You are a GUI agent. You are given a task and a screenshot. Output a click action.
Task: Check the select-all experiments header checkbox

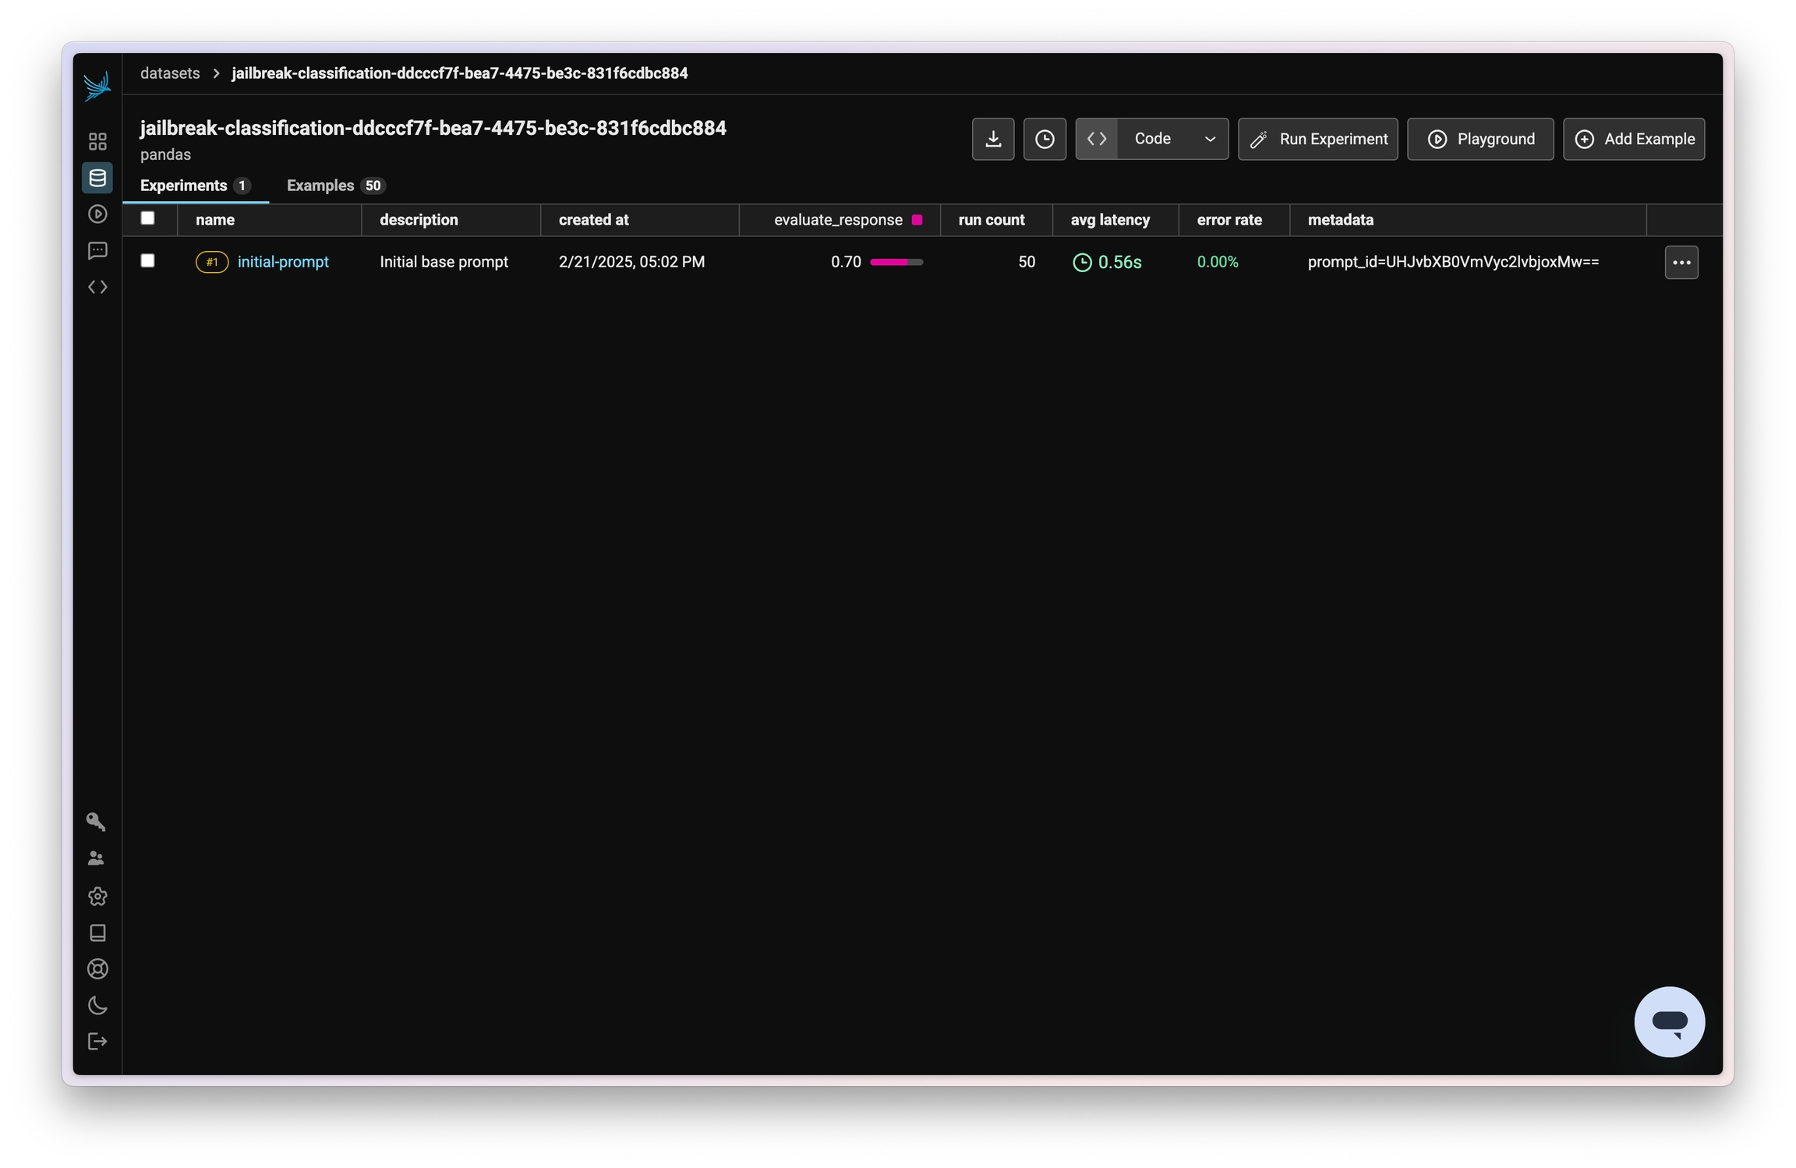[x=147, y=218]
